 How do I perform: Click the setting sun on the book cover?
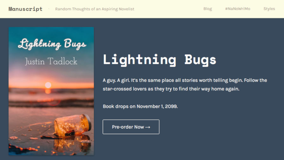point(48,85)
